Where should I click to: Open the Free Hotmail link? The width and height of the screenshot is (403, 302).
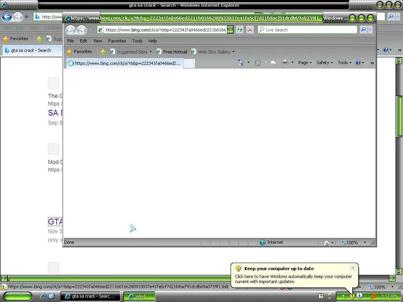172,52
